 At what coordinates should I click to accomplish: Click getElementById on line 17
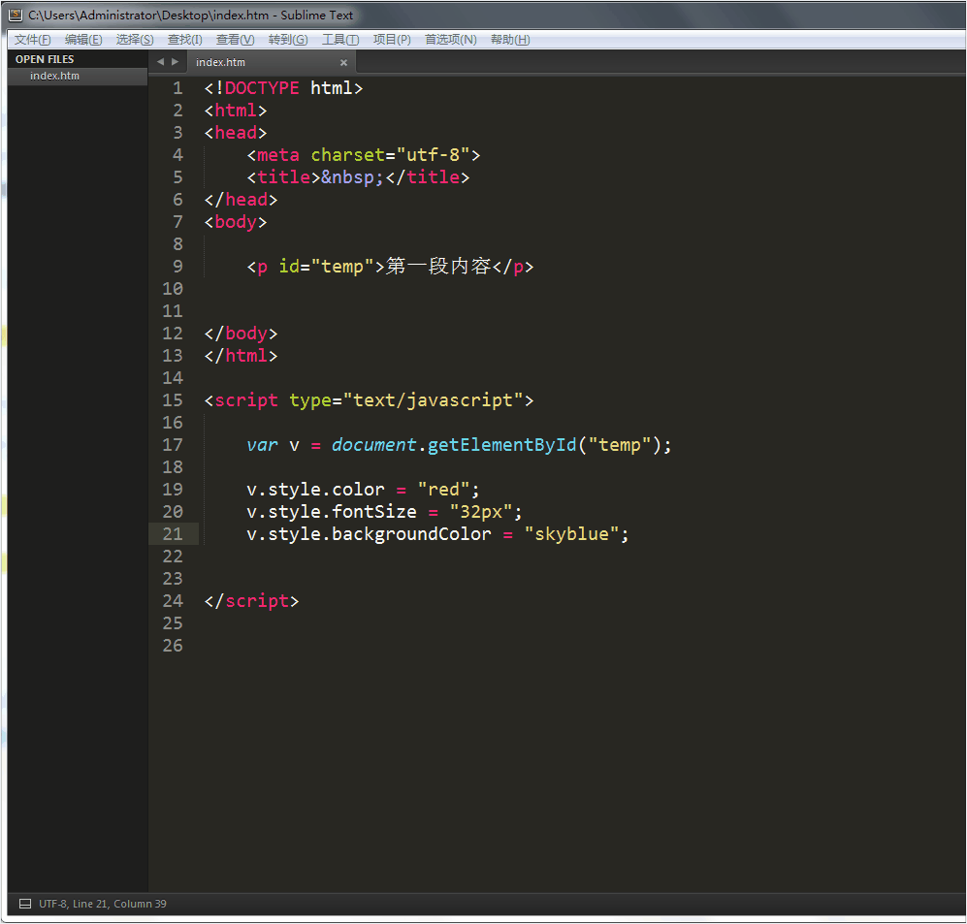tap(502, 445)
